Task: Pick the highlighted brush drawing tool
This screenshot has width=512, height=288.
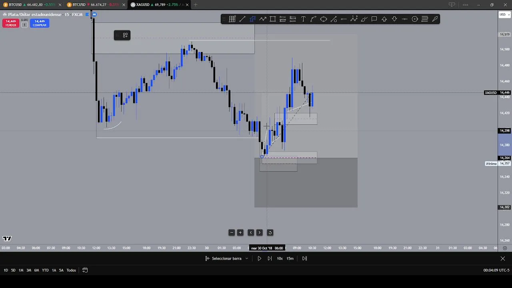Action: coord(253,19)
